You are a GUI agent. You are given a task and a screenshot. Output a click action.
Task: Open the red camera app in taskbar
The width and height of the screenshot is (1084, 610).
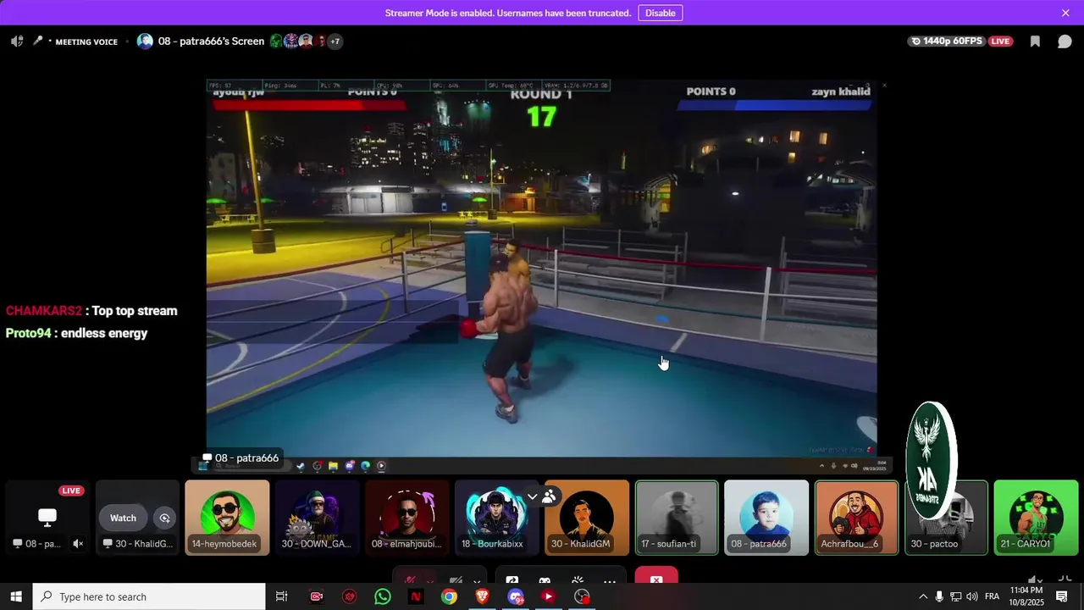pyautogui.click(x=317, y=596)
